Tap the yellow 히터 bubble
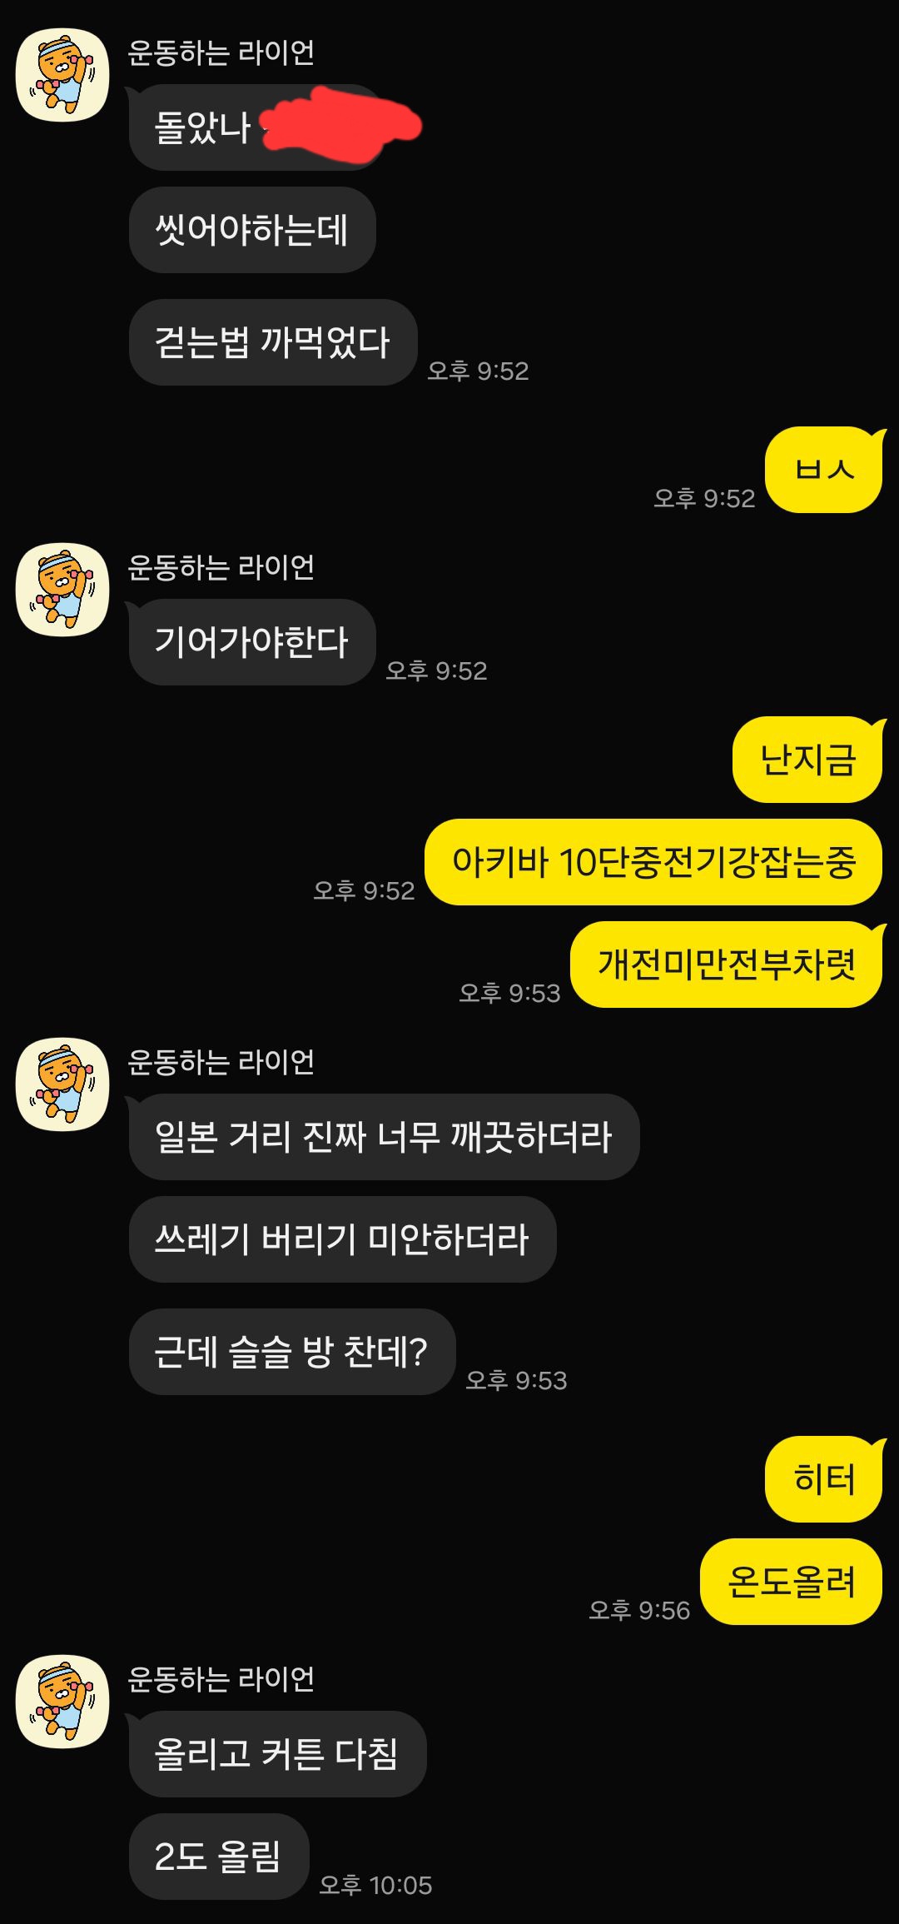This screenshot has height=1924, width=899. click(x=824, y=1479)
